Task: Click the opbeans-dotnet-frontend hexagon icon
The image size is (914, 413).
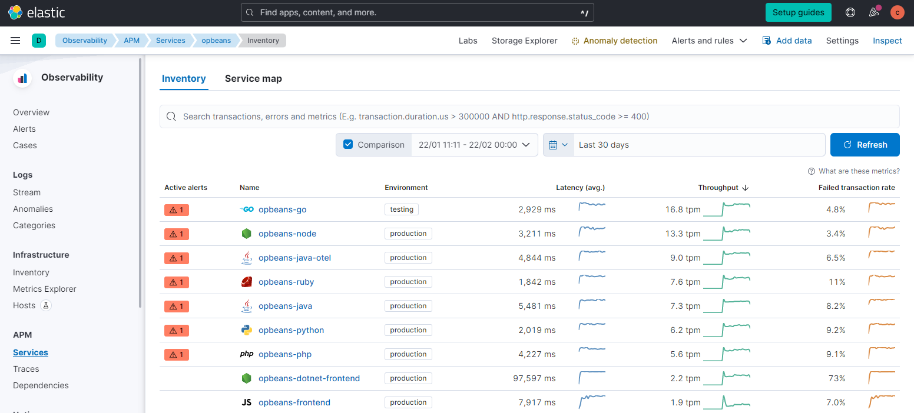Action: (x=247, y=378)
